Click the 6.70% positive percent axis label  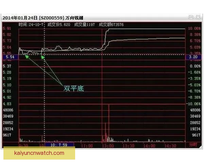(x=195, y=41)
